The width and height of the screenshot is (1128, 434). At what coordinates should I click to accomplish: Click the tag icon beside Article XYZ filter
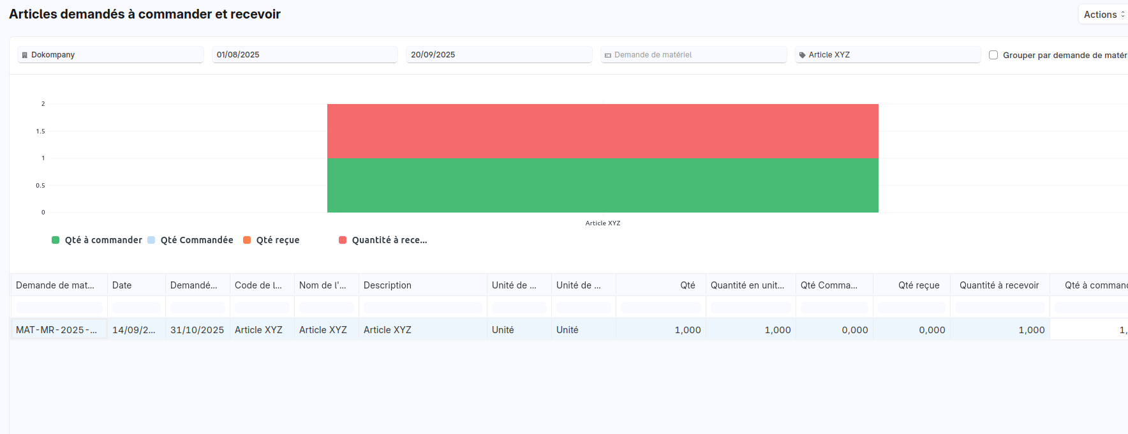tap(802, 55)
